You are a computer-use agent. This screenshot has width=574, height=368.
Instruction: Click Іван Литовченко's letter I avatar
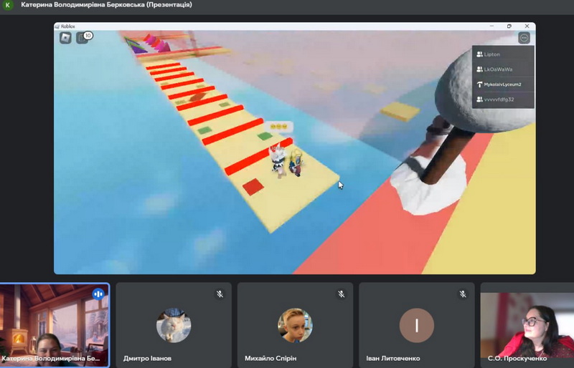coord(417,325)
